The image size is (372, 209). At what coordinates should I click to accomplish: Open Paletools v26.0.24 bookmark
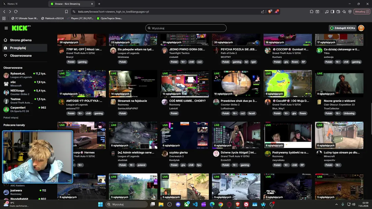tap(52, 18)
